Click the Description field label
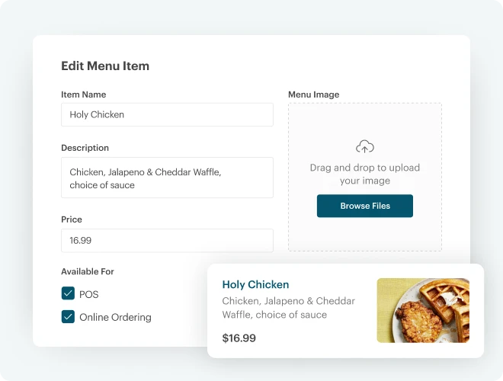 pos(85,148)
